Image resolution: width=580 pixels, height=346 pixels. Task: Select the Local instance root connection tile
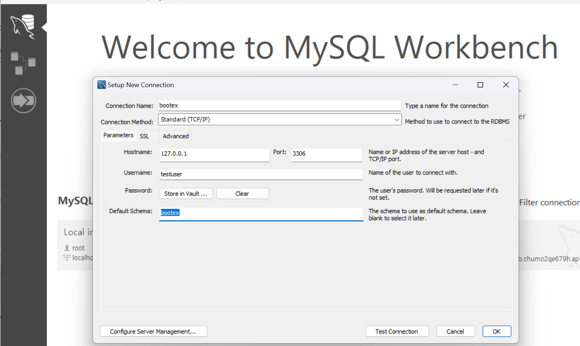coord(75,245)
